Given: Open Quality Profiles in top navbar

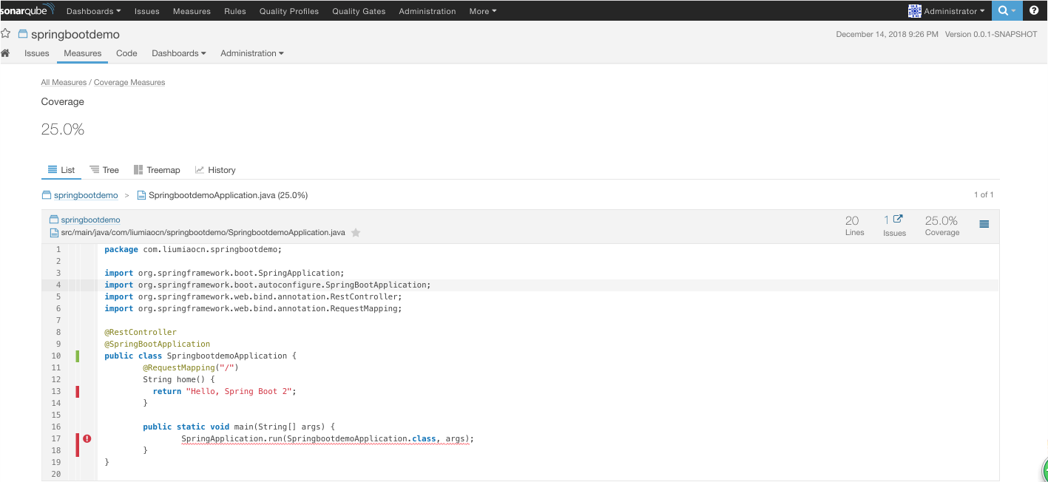Looking at the screenshot, I should click(289, 11).
